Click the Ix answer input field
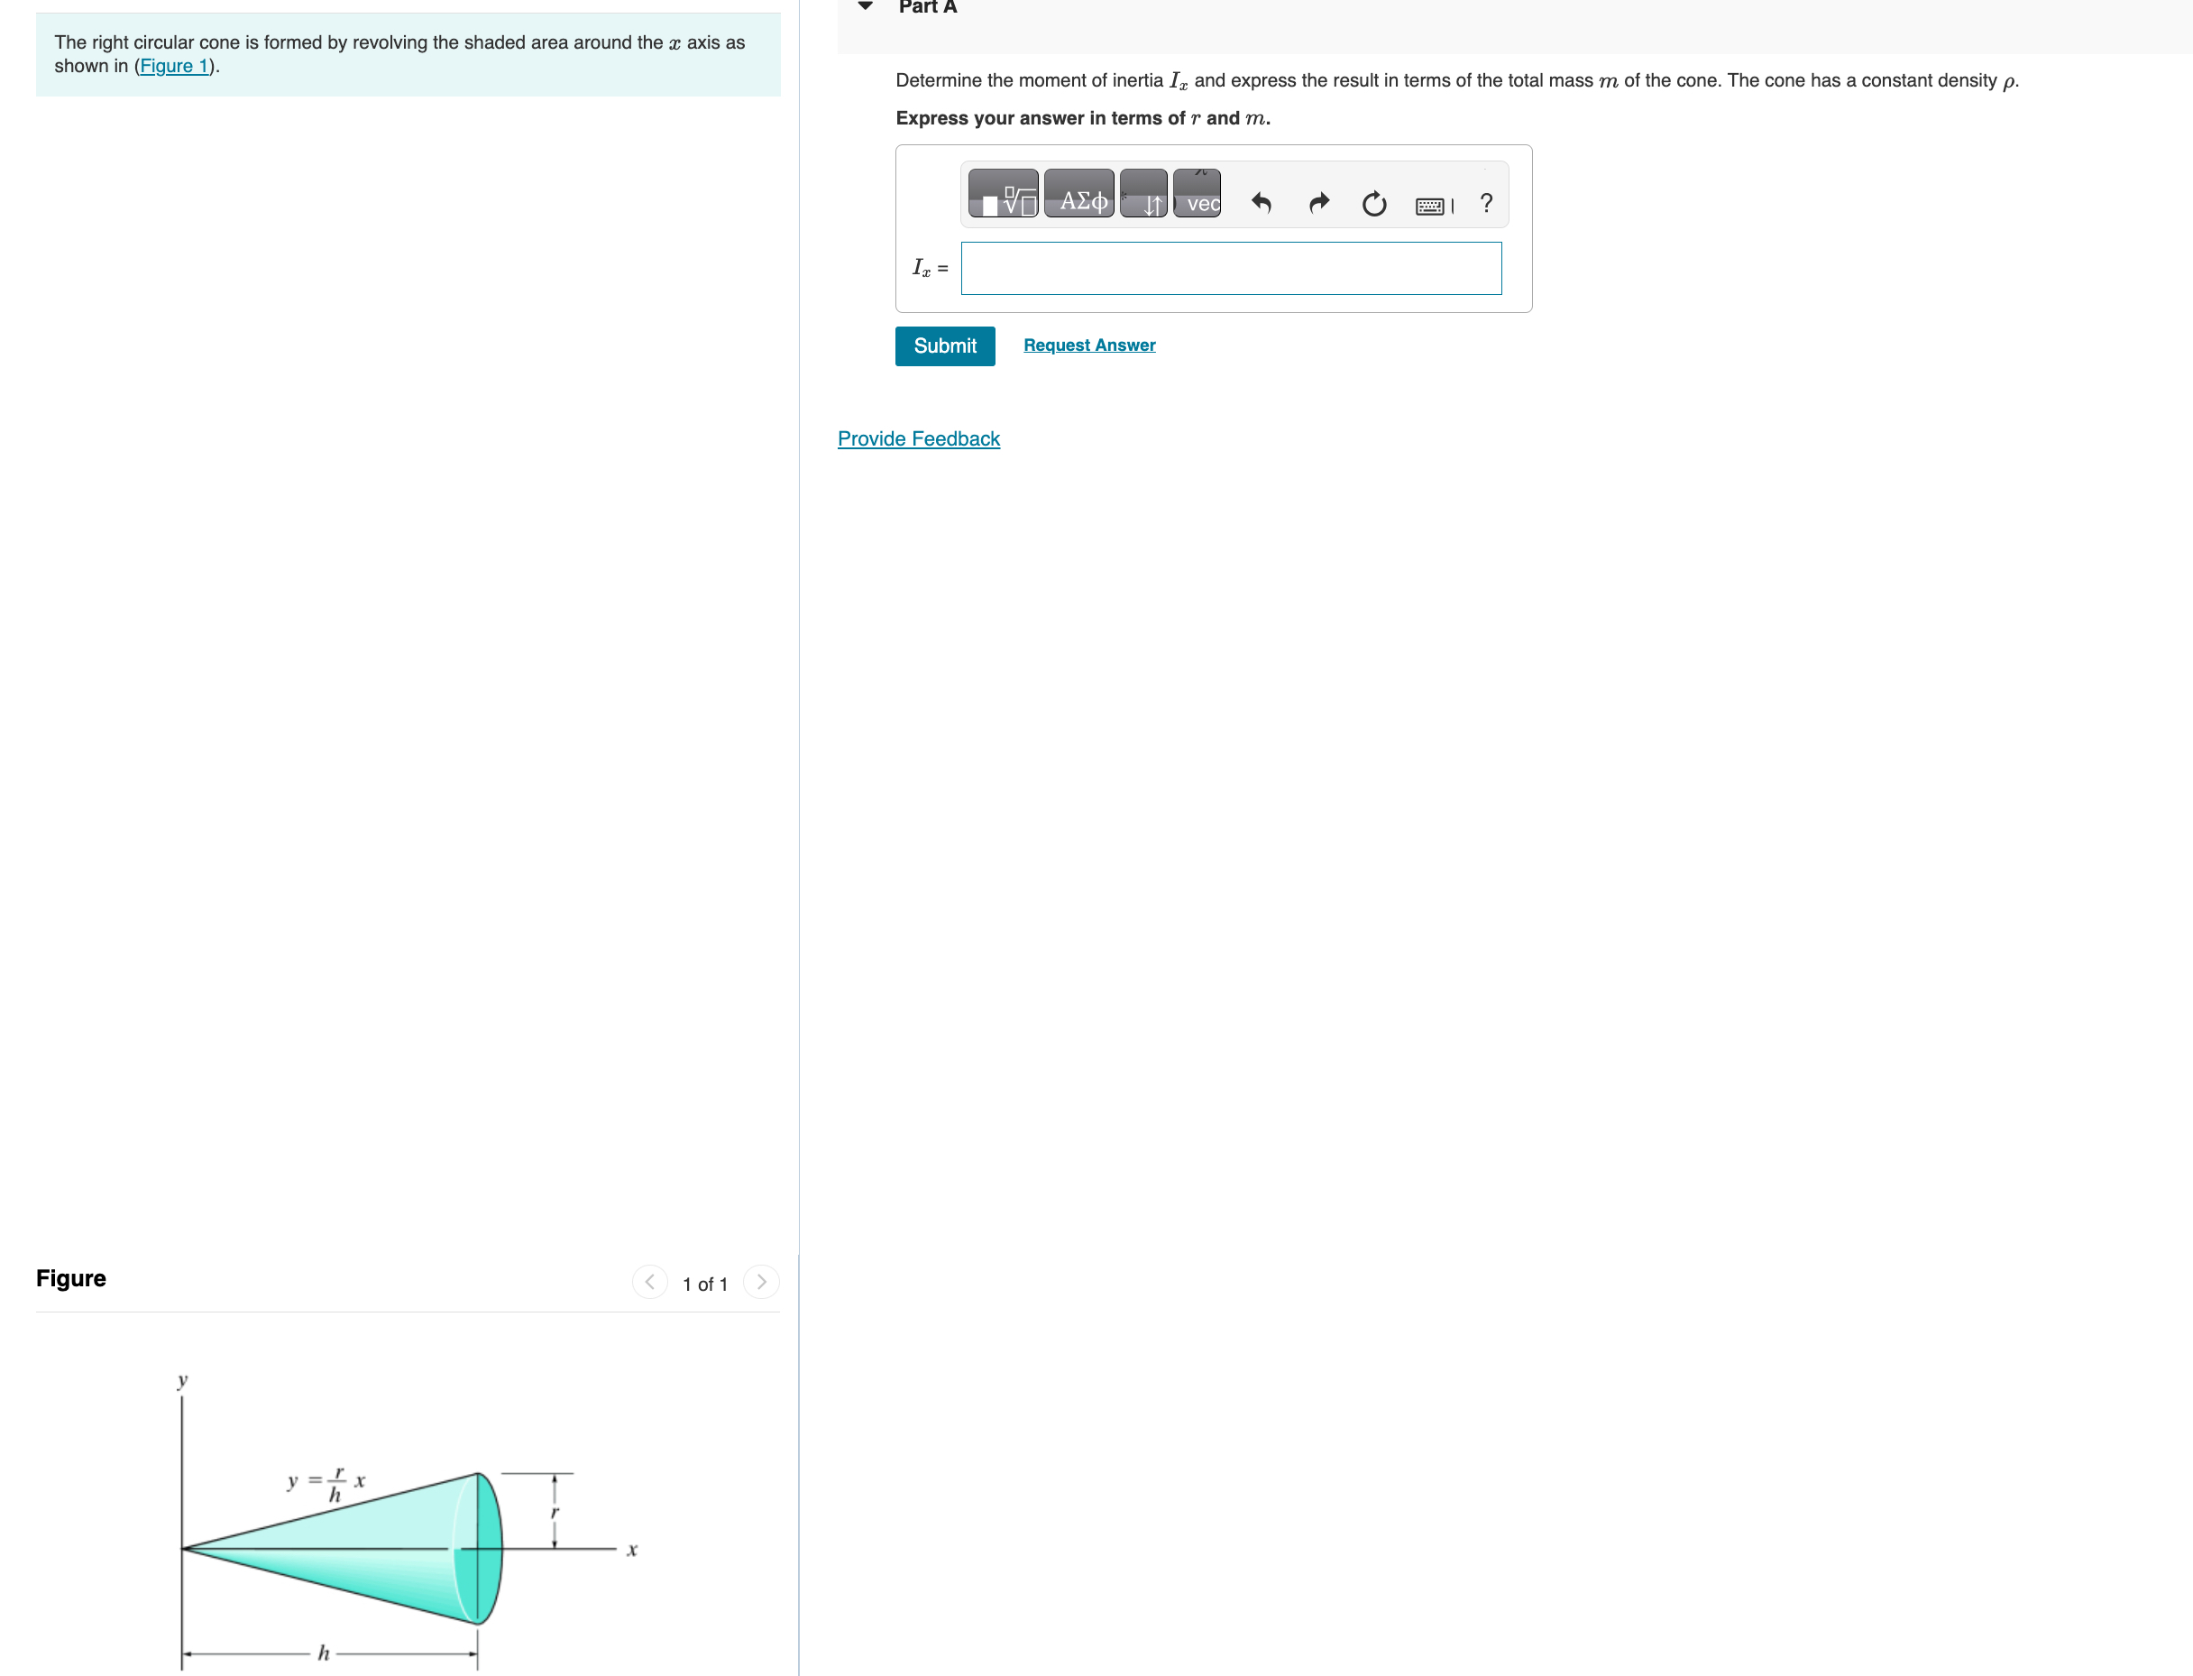 (x=1231, y=269)
